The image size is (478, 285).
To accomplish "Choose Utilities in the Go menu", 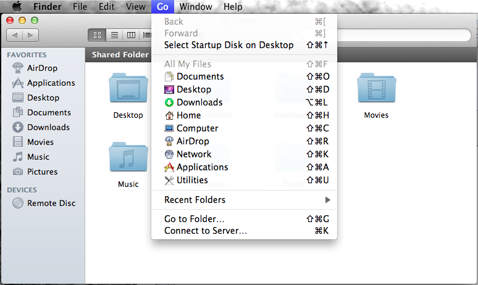I will click(244, 180).
